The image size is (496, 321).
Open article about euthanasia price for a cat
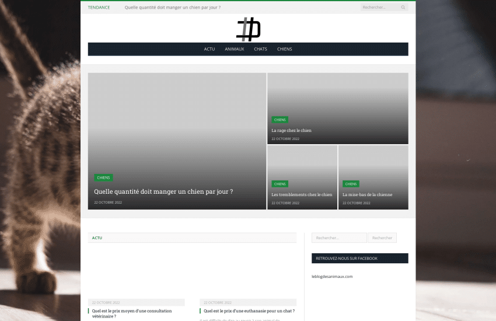pyautogui.click(x=249, y=311)
